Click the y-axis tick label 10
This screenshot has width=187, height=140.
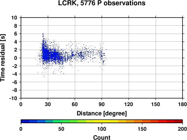click(14, 18)
